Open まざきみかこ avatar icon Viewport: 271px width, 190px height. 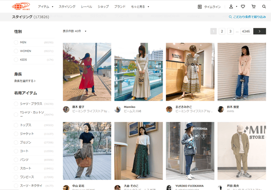tap(169, 109)
